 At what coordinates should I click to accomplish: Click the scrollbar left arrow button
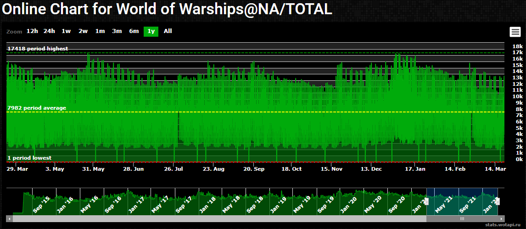(9, 219)
